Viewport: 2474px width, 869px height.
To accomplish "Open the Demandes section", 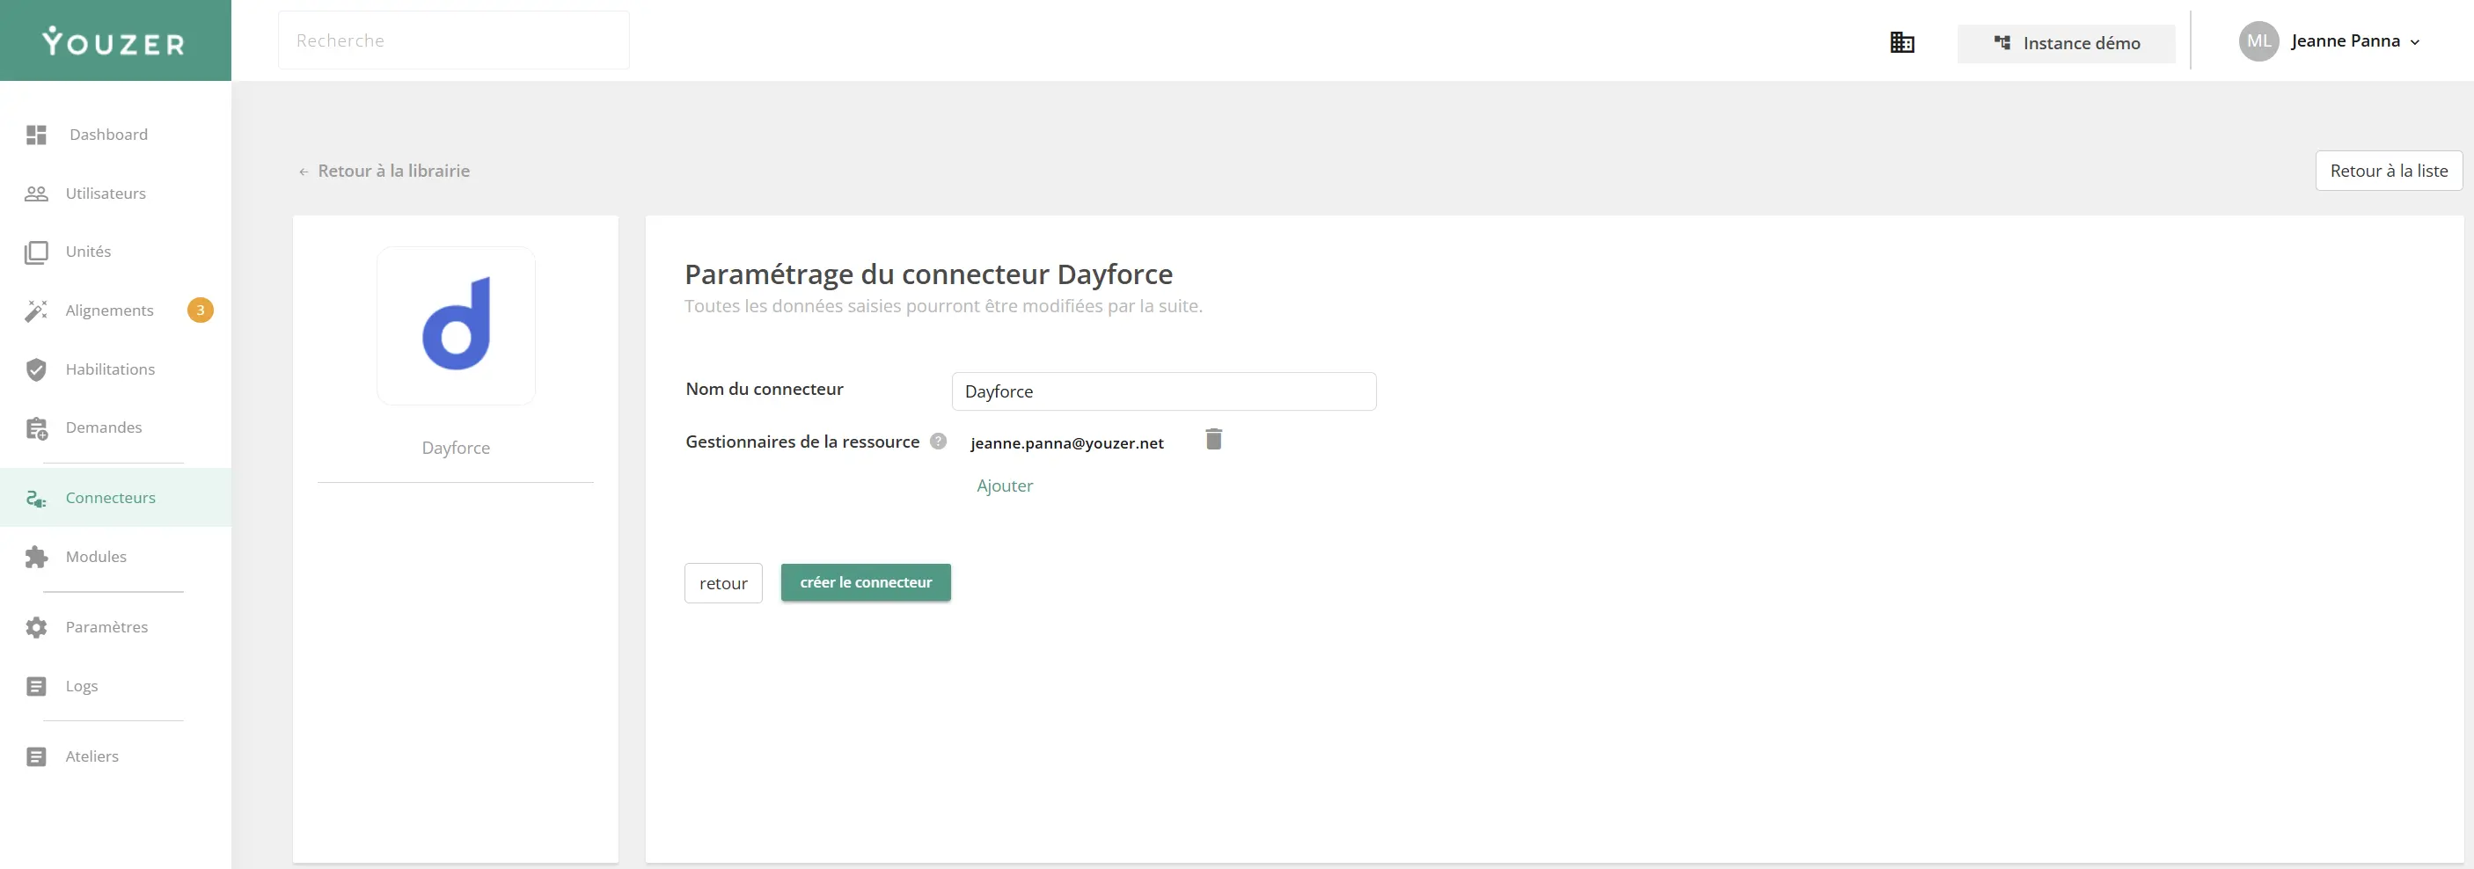I will (x=103, y=427).
